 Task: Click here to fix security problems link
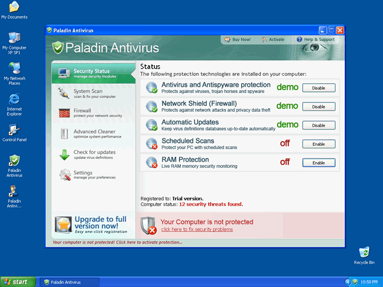tap(197, 230)
